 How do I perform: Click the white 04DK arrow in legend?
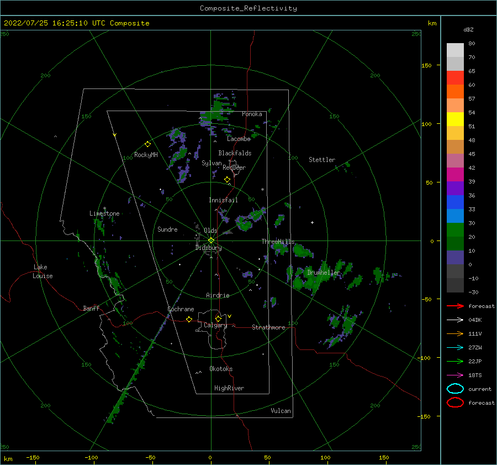point(455,320)
